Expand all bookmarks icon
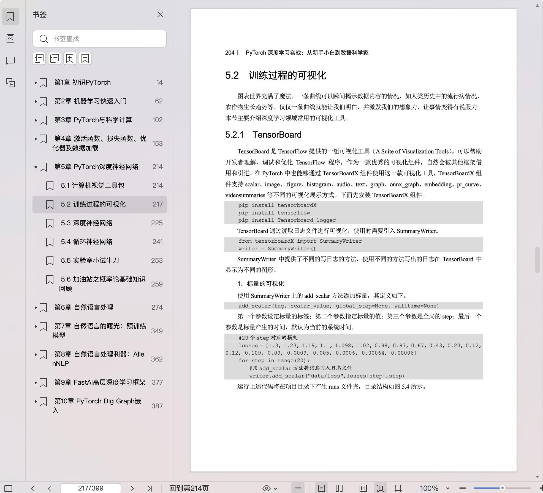The width and height of the screenshot is (543, 493). click(39, 58)
